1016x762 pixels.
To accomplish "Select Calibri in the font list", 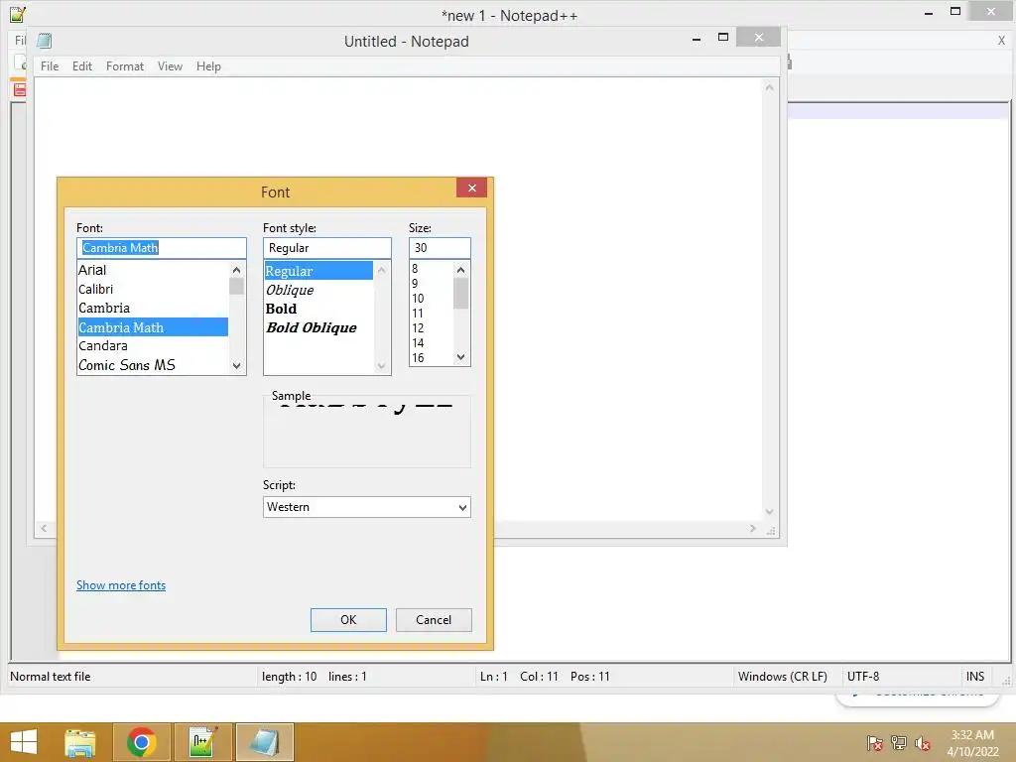I will 153,289.
